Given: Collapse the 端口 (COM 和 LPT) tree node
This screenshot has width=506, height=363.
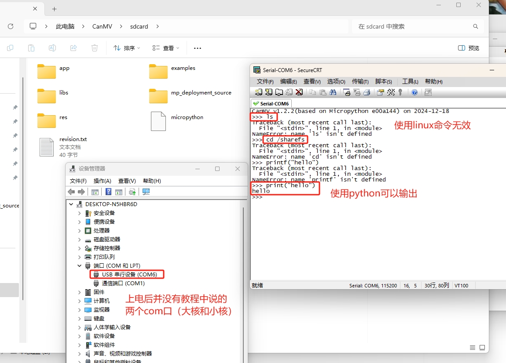Looking at the screenshot, I should 80,265.
